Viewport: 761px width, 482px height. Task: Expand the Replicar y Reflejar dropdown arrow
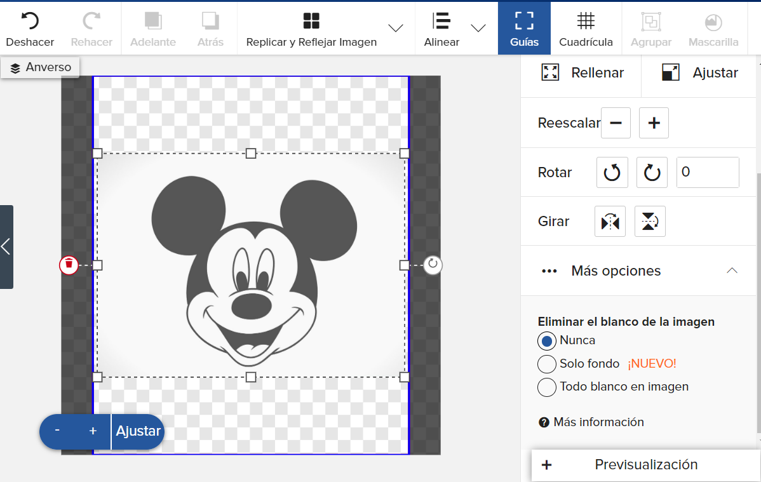[396, 28]
